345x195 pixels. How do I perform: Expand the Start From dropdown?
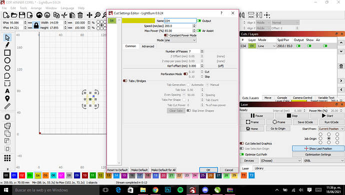coord(331,129)
